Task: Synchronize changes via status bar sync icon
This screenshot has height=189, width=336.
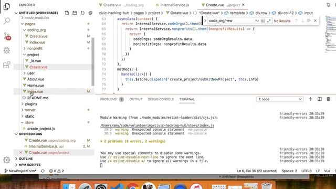Action: coord(43,171)
